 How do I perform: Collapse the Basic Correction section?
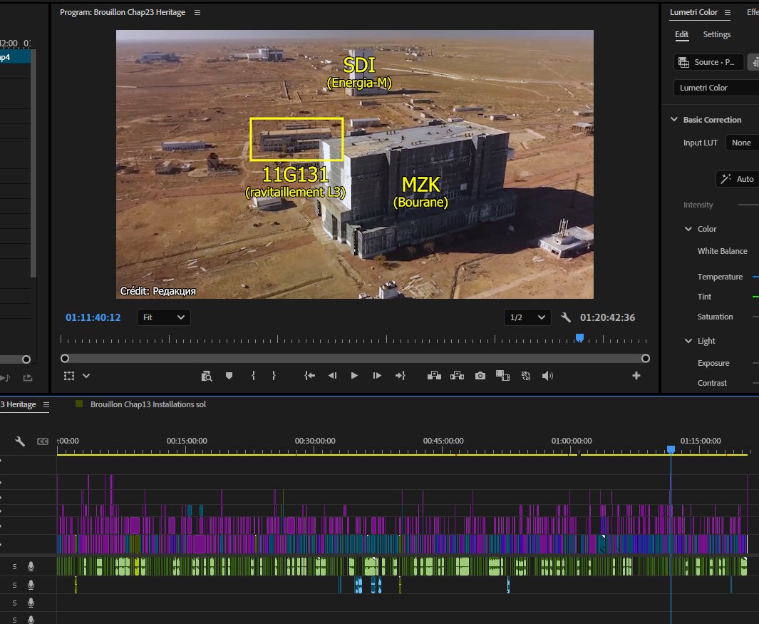click(x=673, y=120)
